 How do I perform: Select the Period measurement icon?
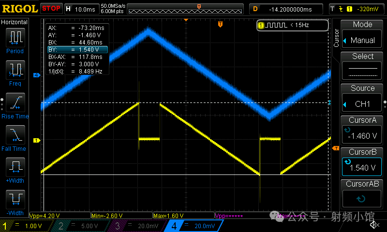coord(15,38)
